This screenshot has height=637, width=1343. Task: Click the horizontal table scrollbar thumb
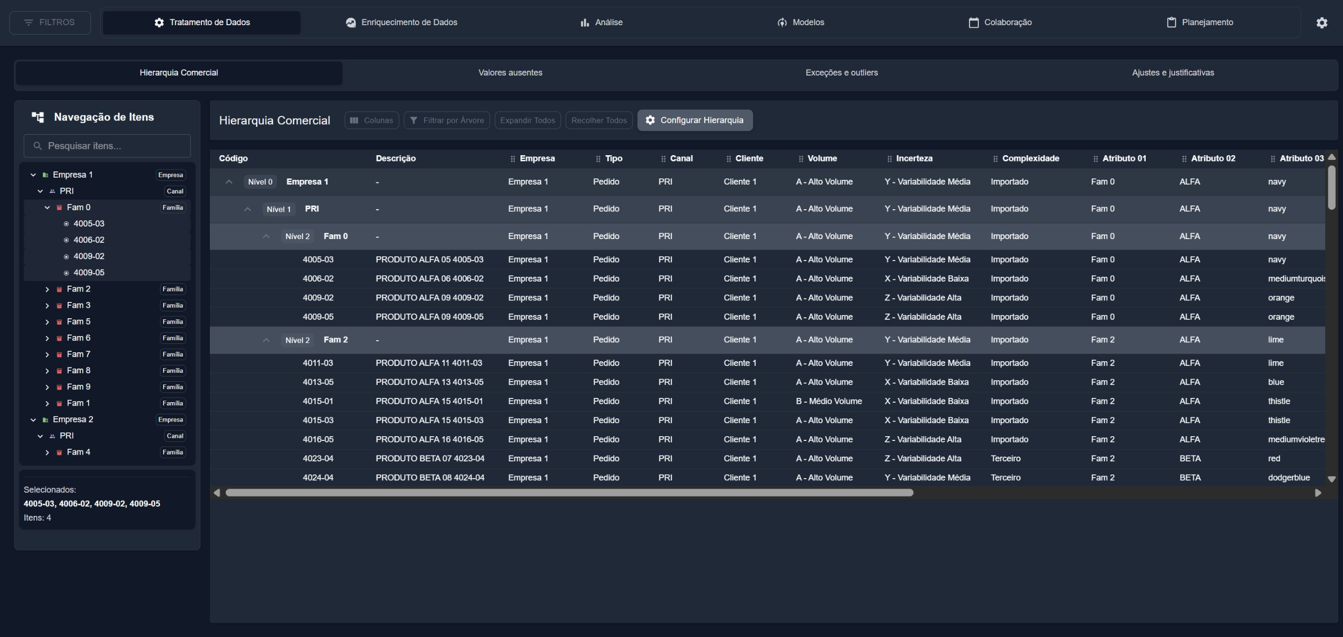(569, 493)
